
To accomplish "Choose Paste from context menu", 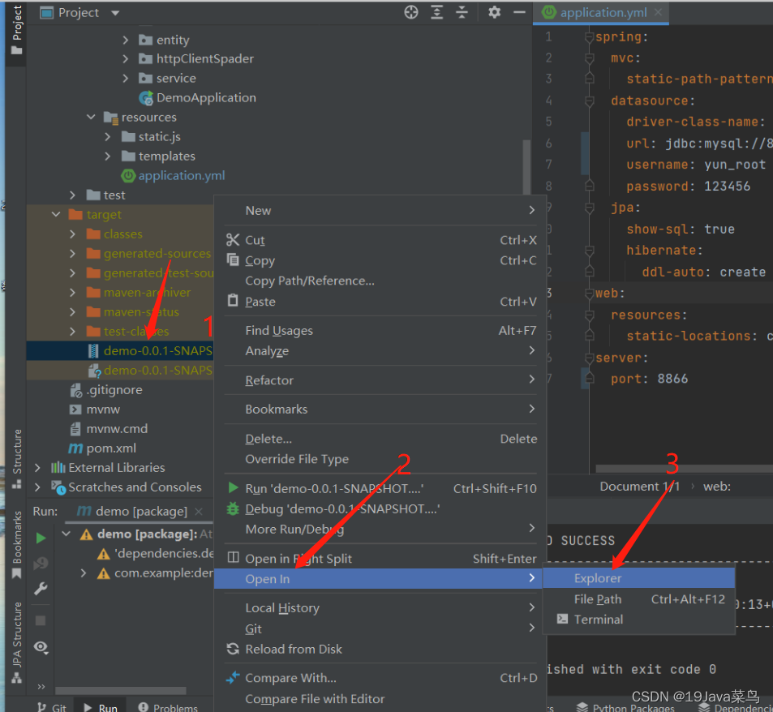I will pos(380,302).
